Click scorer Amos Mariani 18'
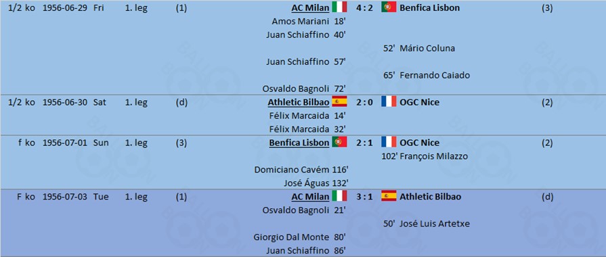606x257 pixels. [x=308, y=21]
